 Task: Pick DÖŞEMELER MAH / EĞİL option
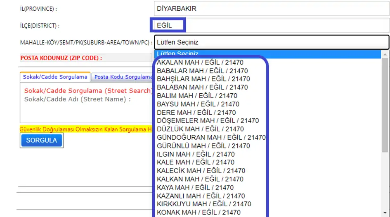point(208,120)
